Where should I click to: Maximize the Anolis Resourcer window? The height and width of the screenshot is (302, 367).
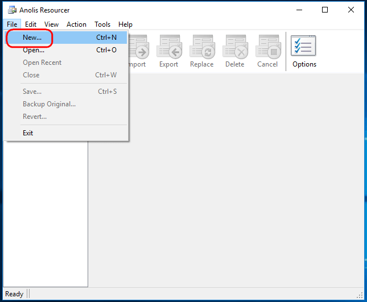[x=325, y=10]
